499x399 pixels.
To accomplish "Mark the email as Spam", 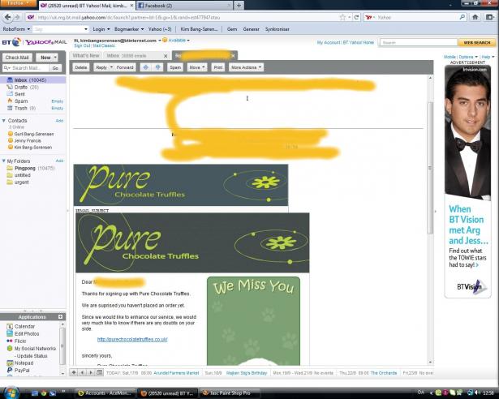I will pyautogui.click(x=175, y=67).
